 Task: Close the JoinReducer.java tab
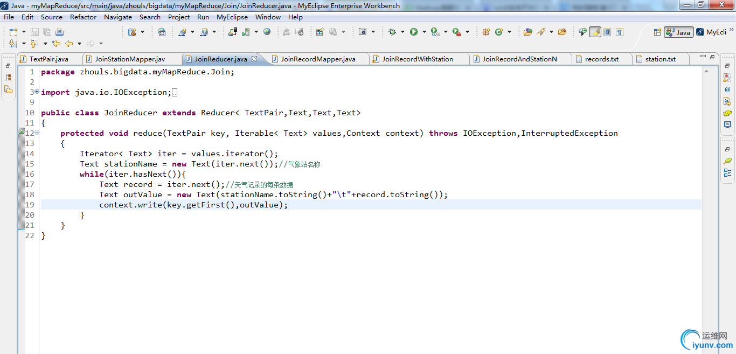pyautogui.click(x=254, y=59)
